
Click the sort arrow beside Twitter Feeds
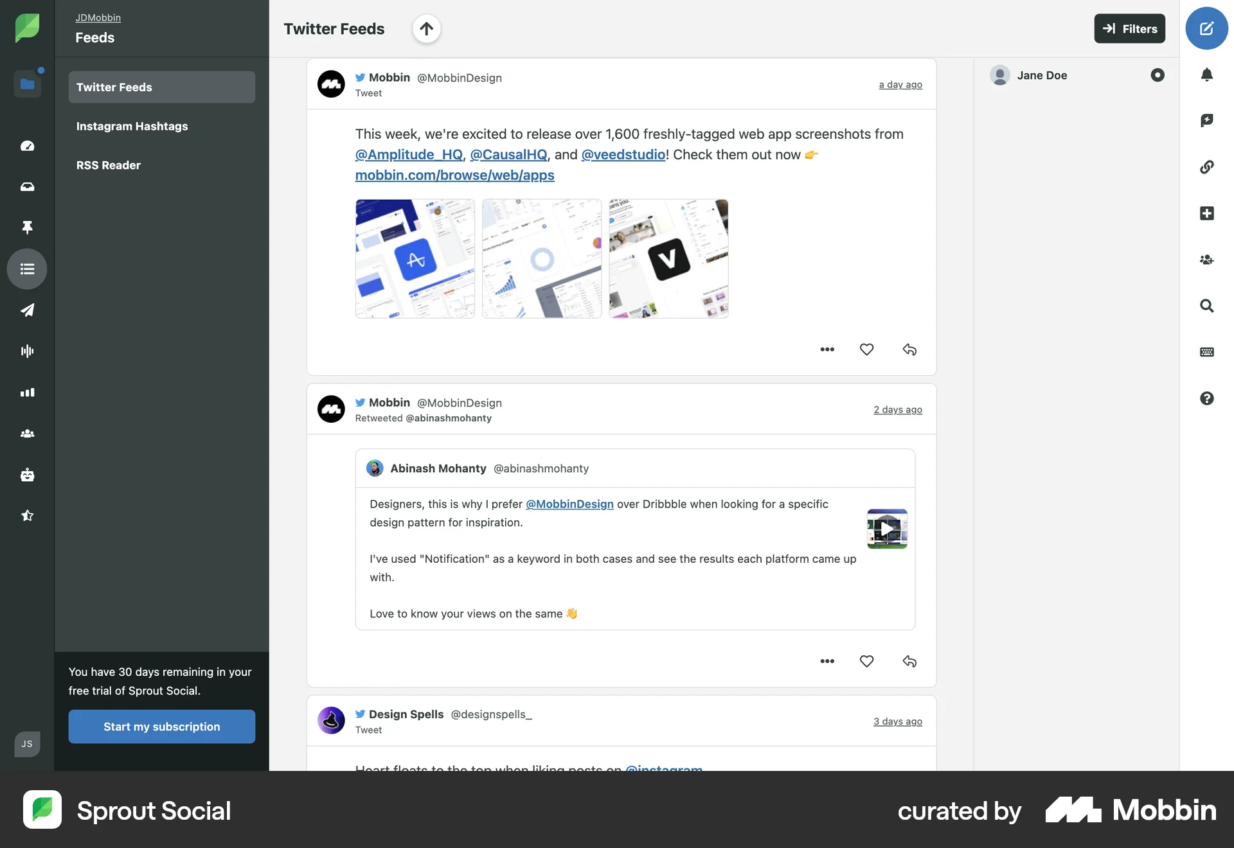(426, 29)
